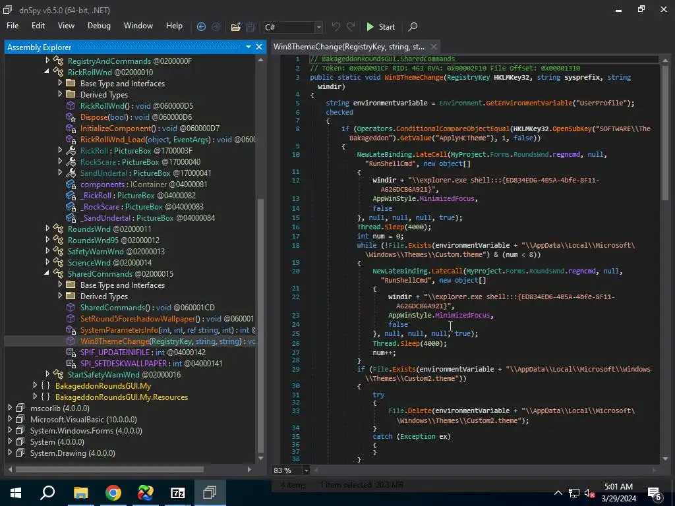
Task: Click the muted speaker tray icon
Action: pyautogui.click(x=589, y=493)
